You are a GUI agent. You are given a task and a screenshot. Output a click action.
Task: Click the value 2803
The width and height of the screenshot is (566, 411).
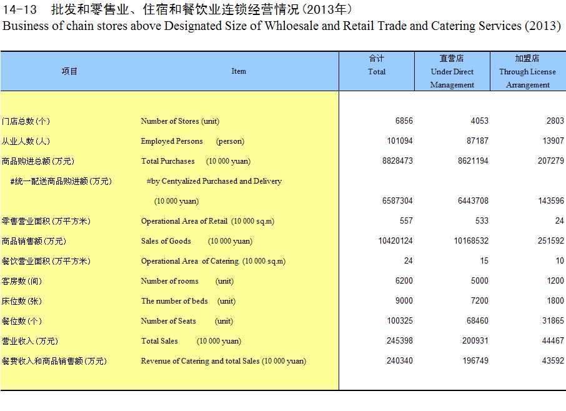555,121
